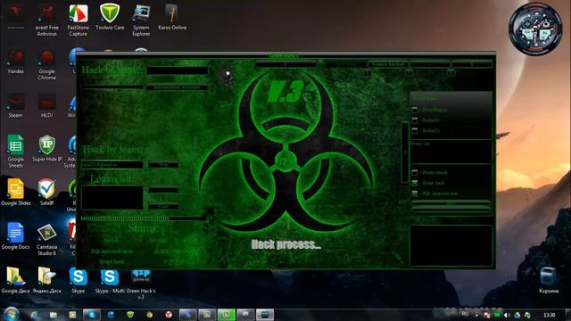Select the Steam desktop icon
Image resolution: width=571 pixels, height=321 pixels.
pos(16,105)
